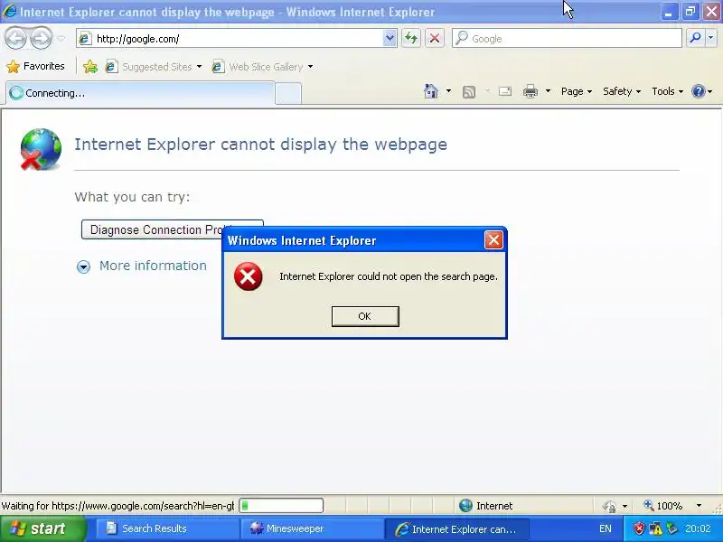This screenshot has height=542, width=723.
Task: Click the Read Mail envelope icon
Action: [505, 91]
